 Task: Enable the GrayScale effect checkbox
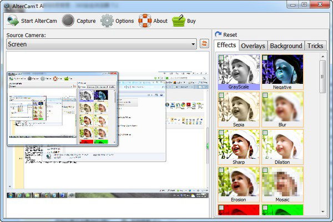221,58
